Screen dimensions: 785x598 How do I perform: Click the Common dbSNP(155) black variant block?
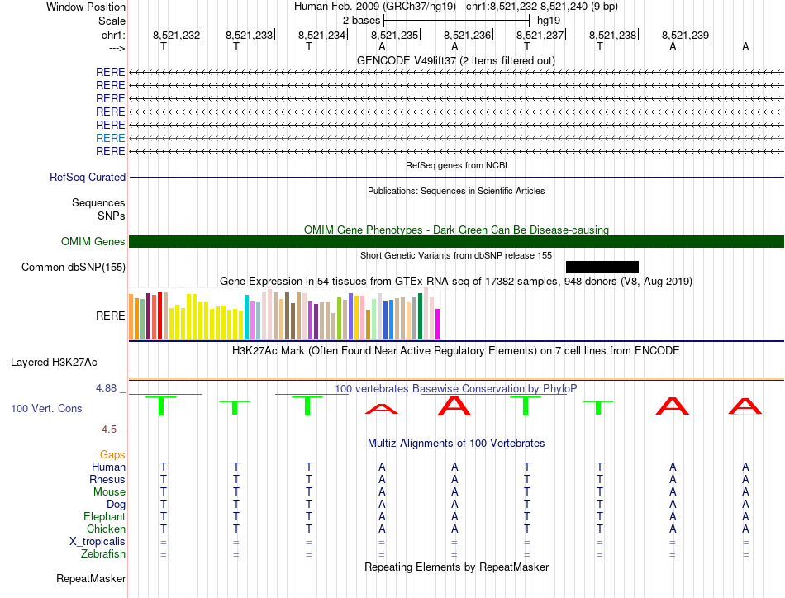[x=602, y=268]
